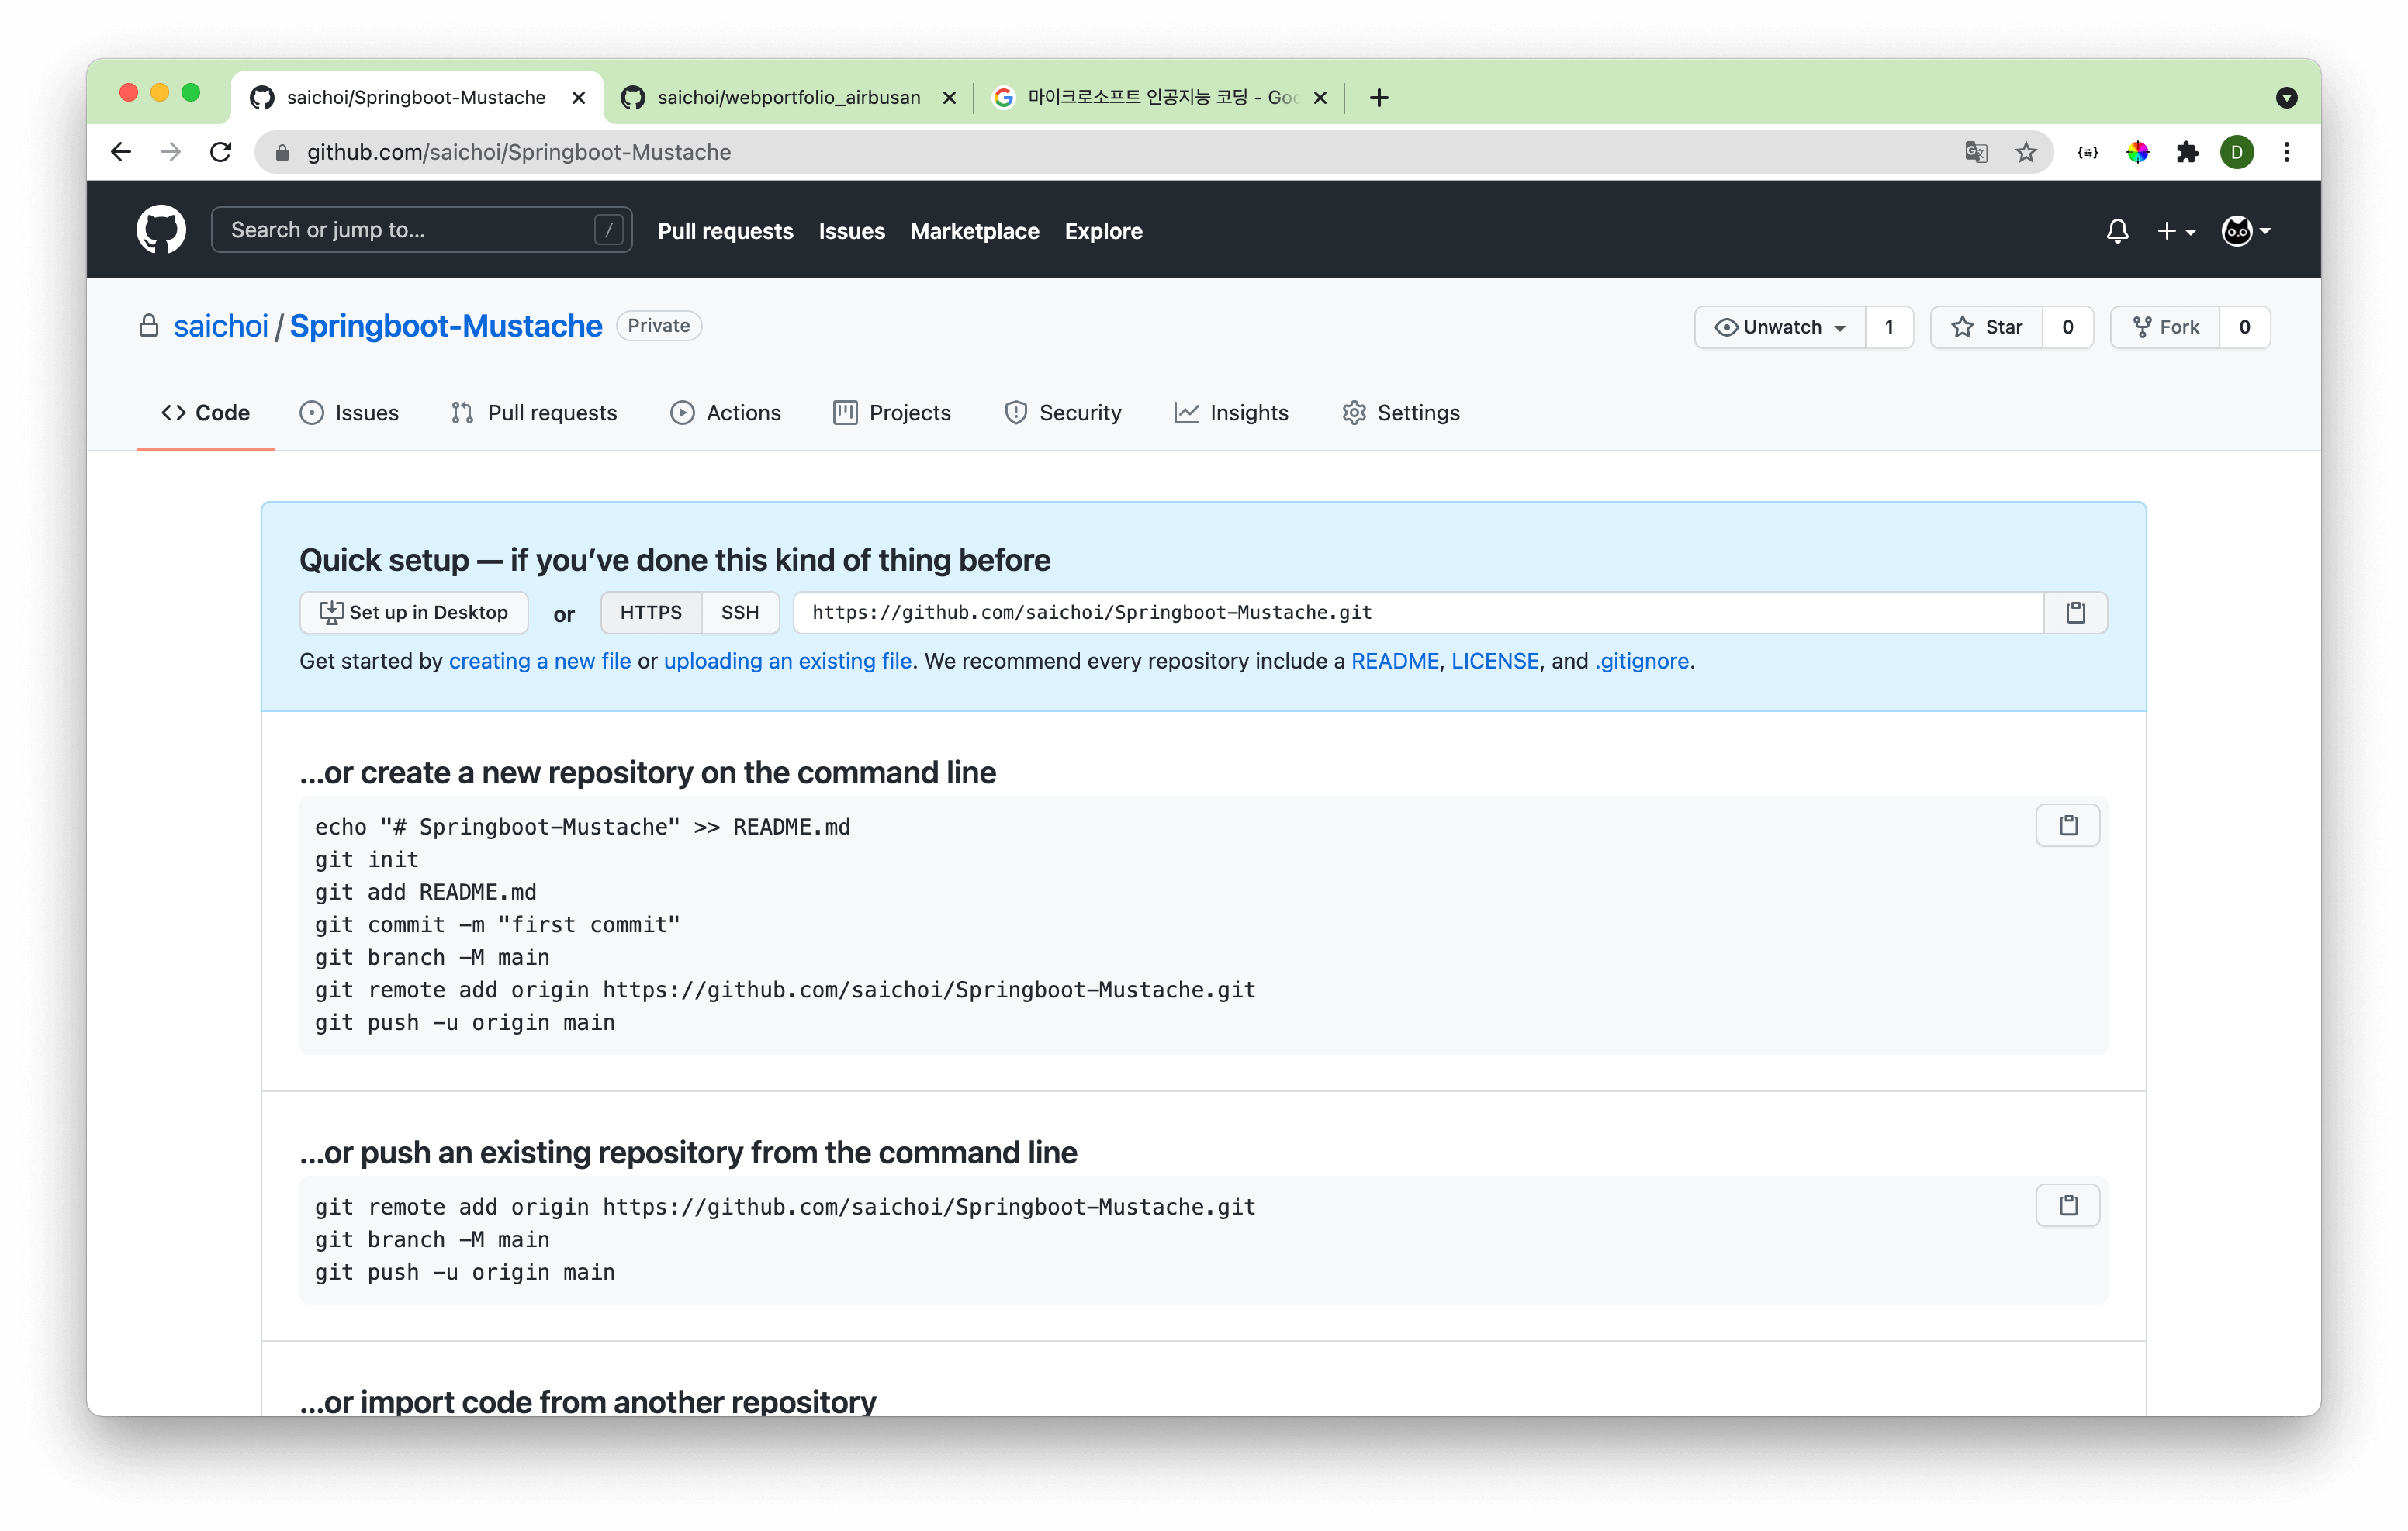Screen dimensions: 2408x1531
Task: Copy the repository HTTPS URL to clipboard
Action: [2076, 612]
